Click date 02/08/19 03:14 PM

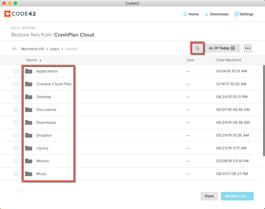[232, 161]
